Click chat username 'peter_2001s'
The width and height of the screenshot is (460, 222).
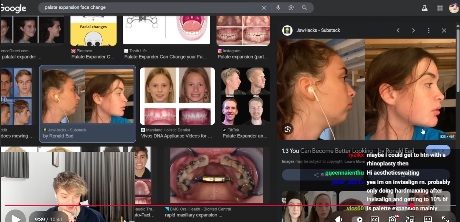pos(348,182)
